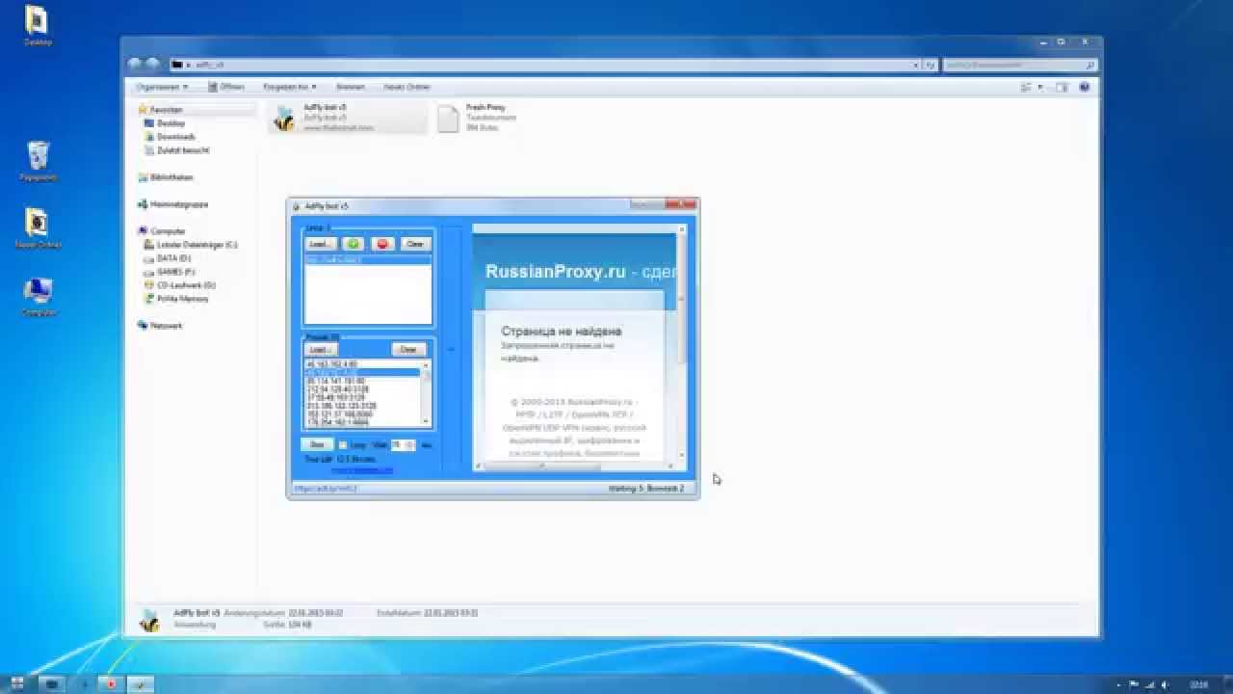The image size is (1233, 694).
Task: Click the green add-link button in AdFly bot
Action: (x=353, y=244)
